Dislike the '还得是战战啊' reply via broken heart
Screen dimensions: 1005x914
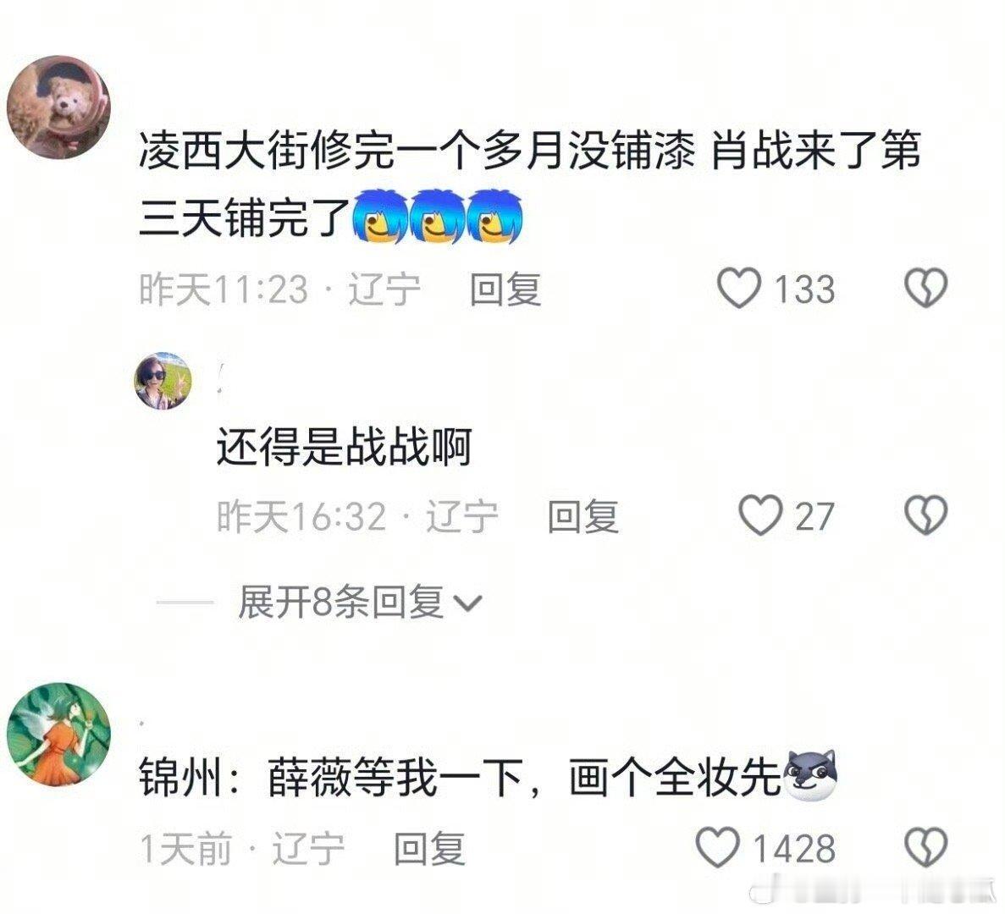[x=925, y=515]
